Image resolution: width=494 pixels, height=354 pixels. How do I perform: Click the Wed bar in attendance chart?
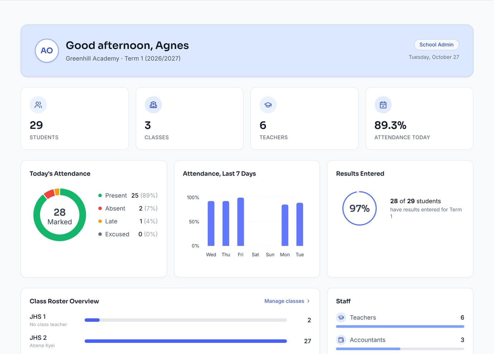click(x=211, y=223)
